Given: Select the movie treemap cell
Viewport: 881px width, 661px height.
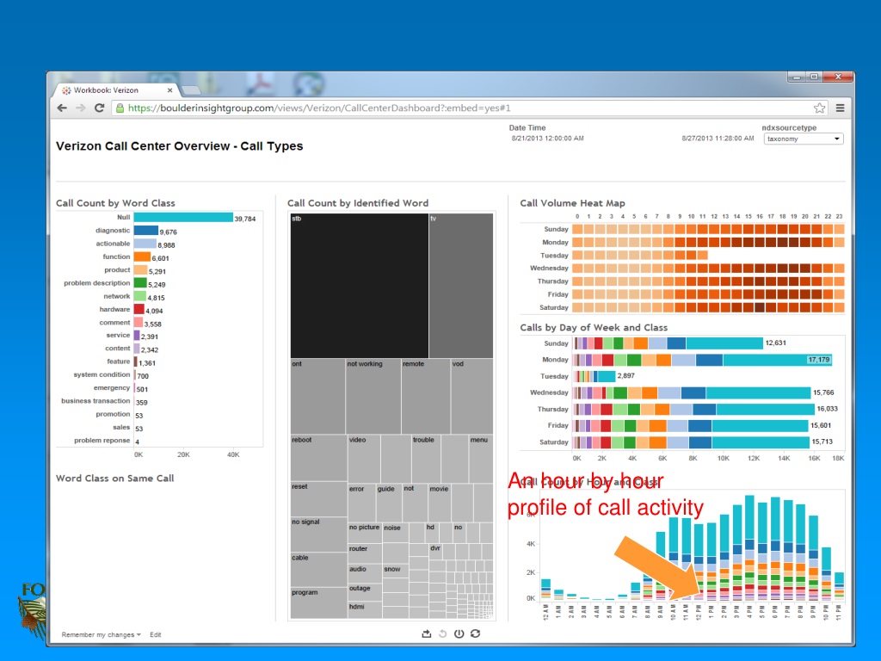Looking at the screenshot, I should click(440, 503).
